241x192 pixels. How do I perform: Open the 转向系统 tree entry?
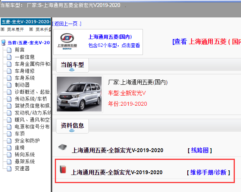pyautogui.click(x=25, y=155)
